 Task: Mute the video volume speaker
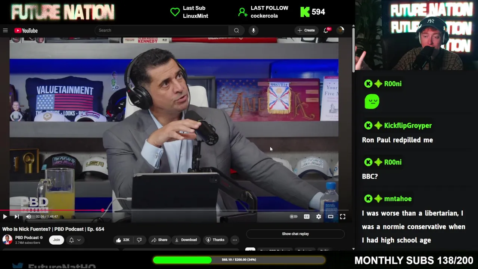tap(28, 216)
